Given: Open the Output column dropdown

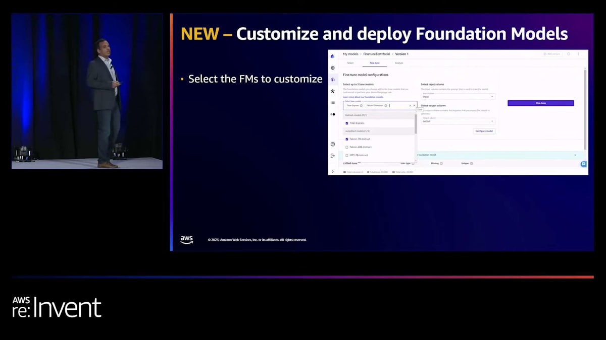Looking at the screenshot, I should click(x=458, y=121).
